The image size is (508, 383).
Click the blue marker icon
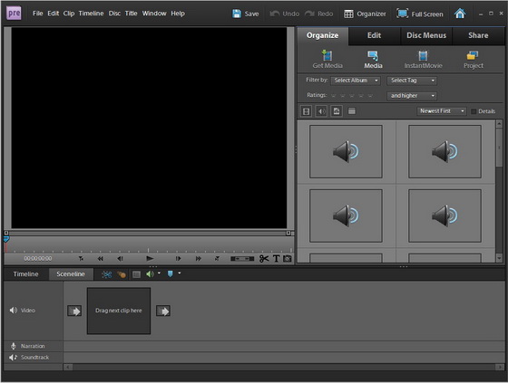coord(171,274)
